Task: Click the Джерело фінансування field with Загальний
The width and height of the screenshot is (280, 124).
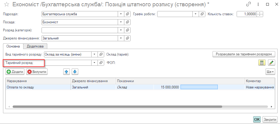Action: point(80,38)
